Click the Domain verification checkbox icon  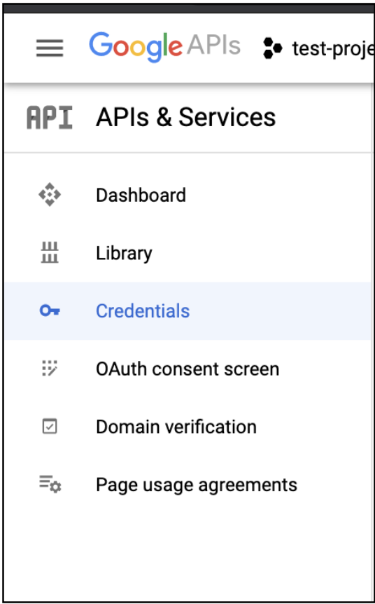[x=50, y=427]
